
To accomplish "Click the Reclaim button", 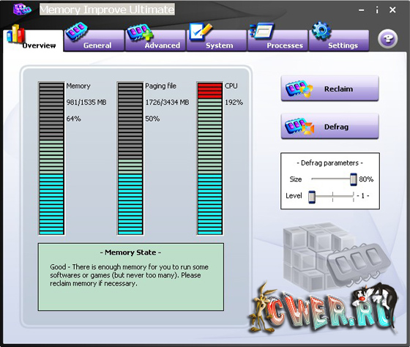I will pos(329,89).
